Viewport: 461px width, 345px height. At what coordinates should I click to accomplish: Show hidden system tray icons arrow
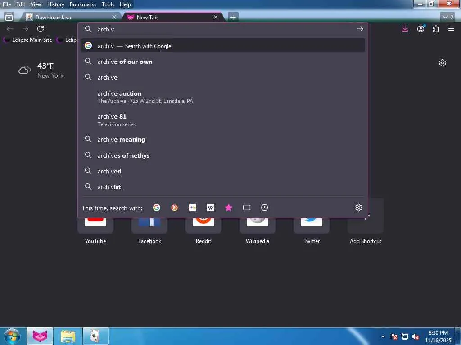pos(383,336)
